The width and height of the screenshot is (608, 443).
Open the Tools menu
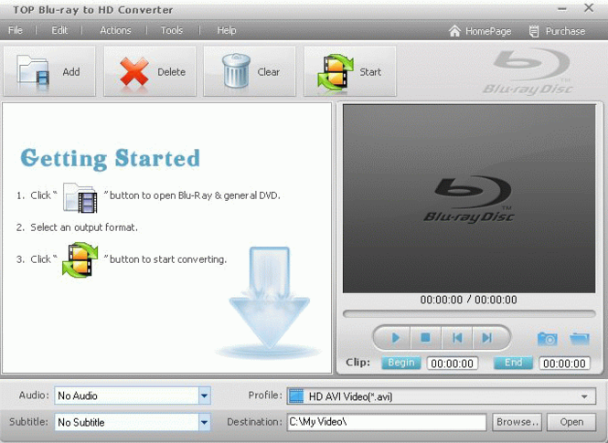click(x=171, y=30)
